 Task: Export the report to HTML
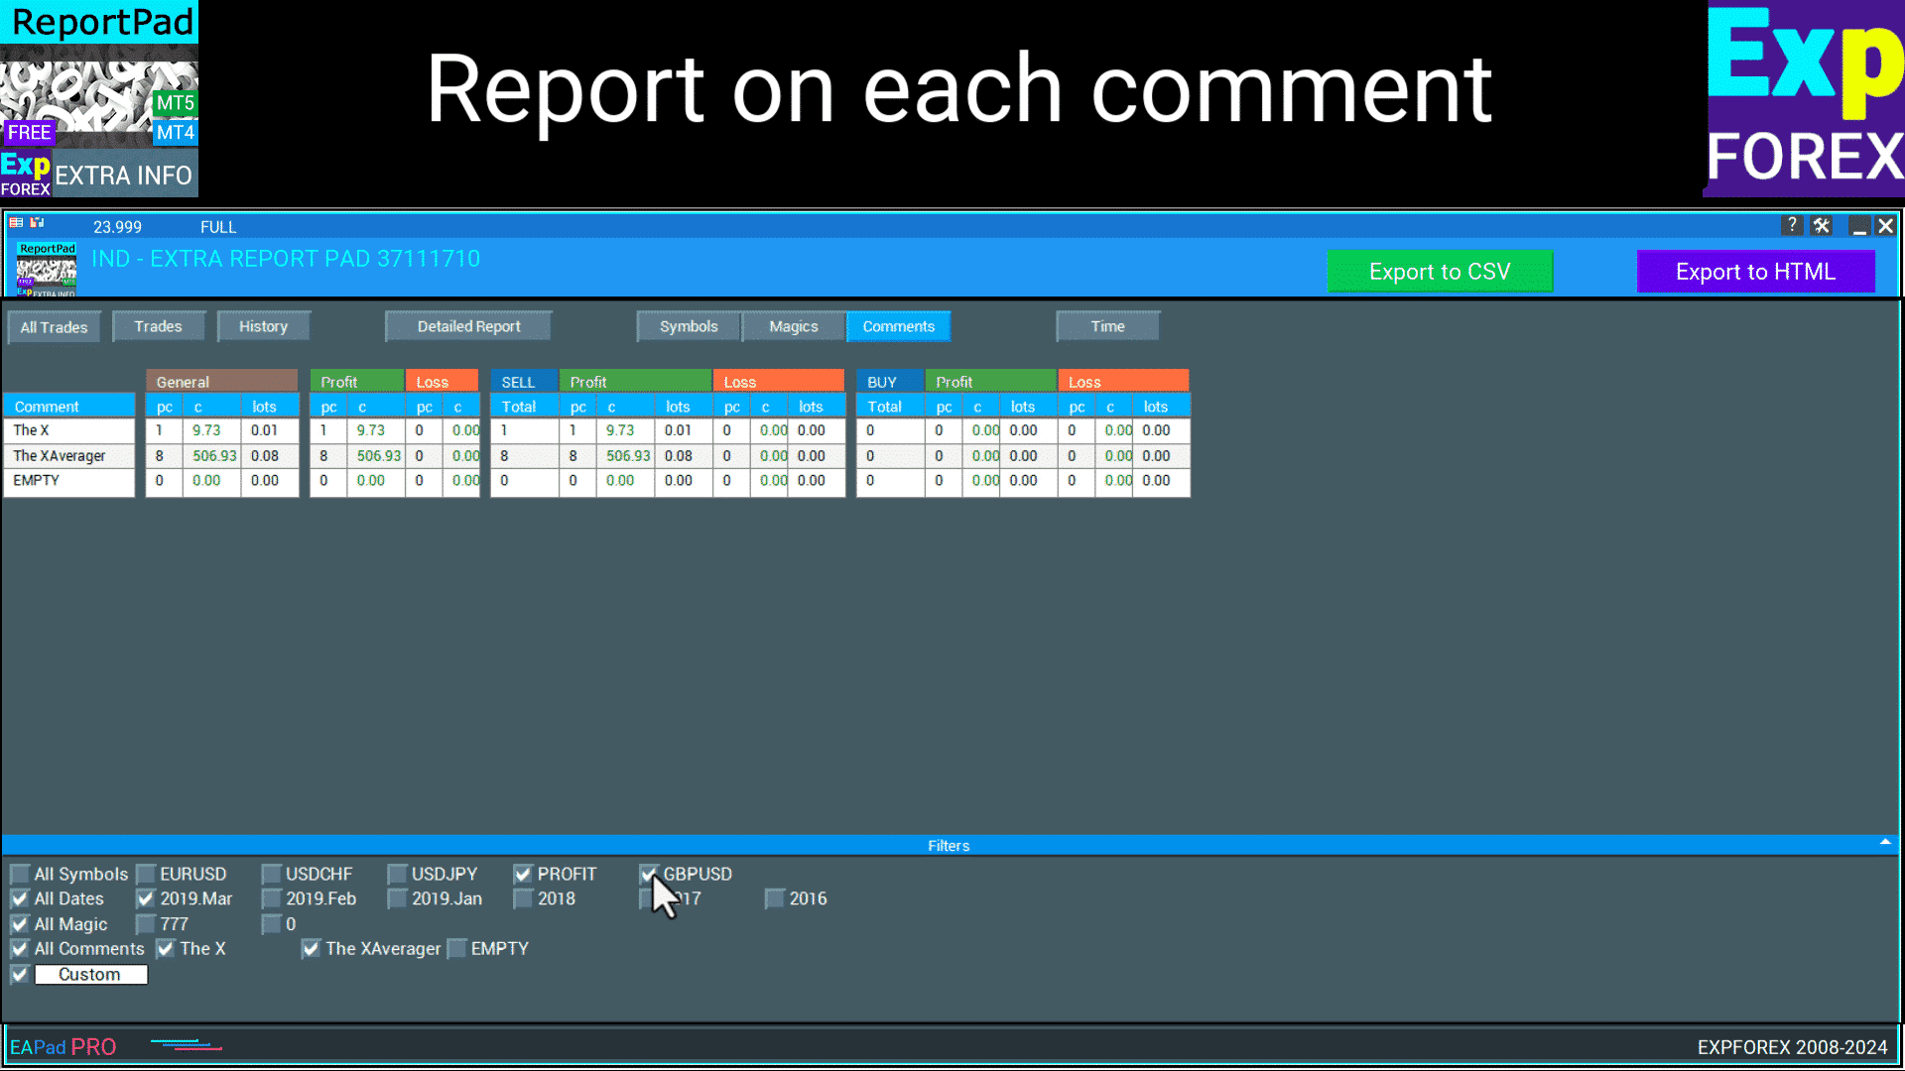(1754, 272)
